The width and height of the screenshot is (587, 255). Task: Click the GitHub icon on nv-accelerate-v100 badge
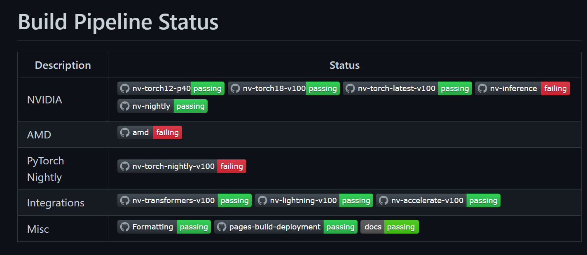[x=383, y=201]
